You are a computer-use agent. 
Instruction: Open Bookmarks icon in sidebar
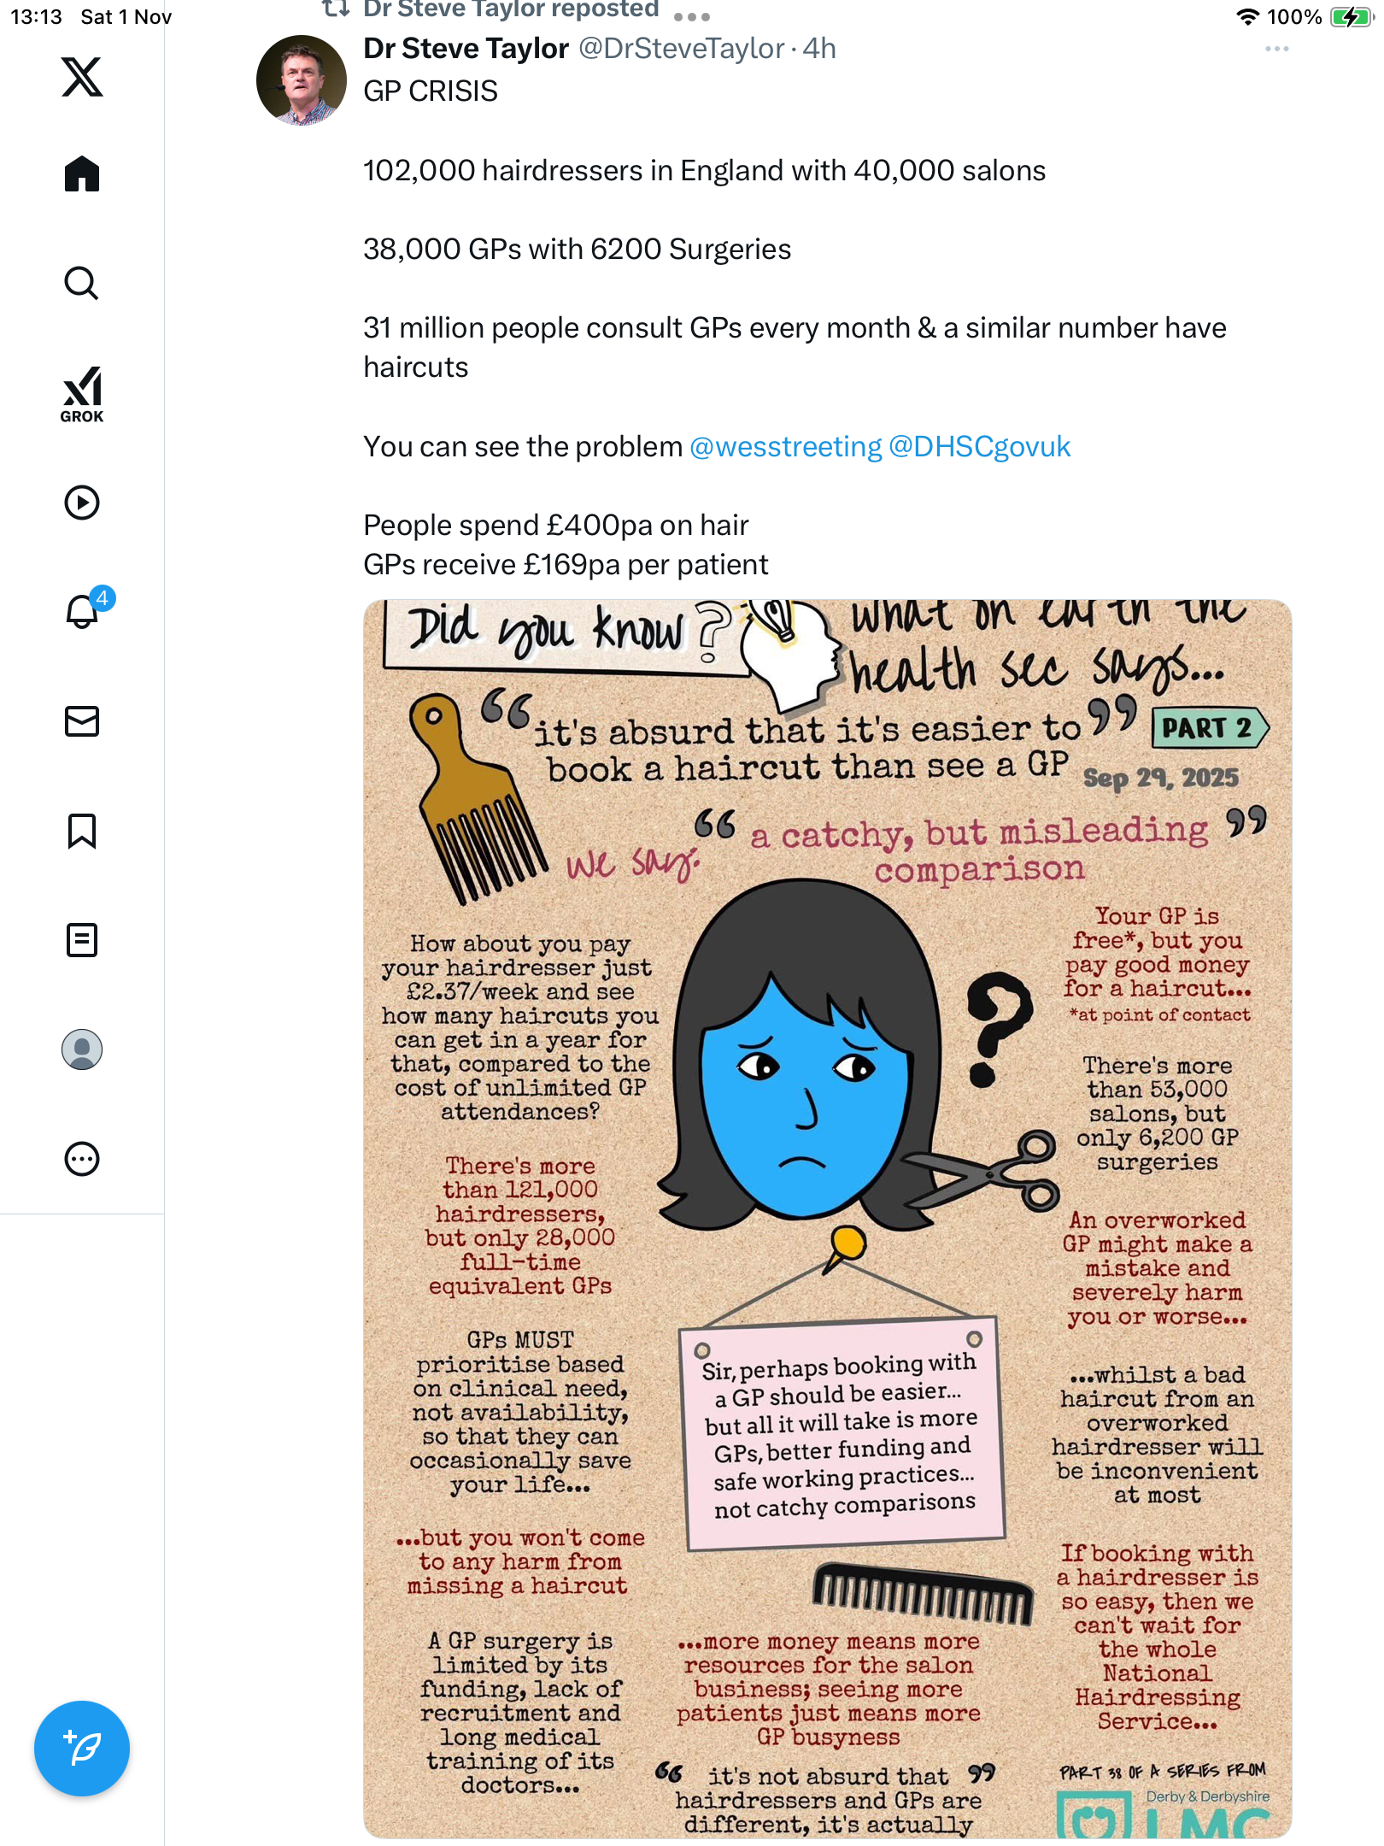pos(82,831)
